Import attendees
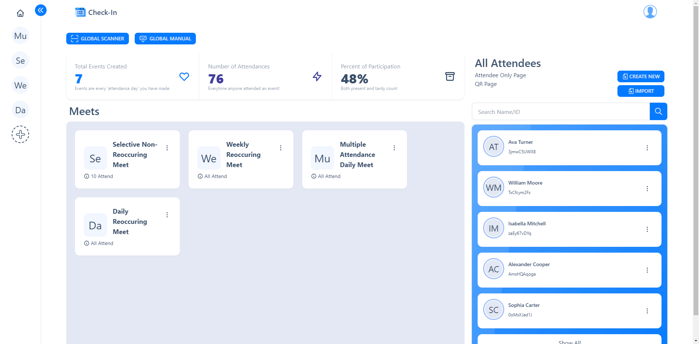The width and height of the screenshot is (699, 344). click(641, 91)
